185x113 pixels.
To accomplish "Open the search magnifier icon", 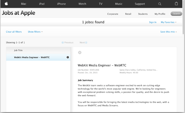I will 160,4.
